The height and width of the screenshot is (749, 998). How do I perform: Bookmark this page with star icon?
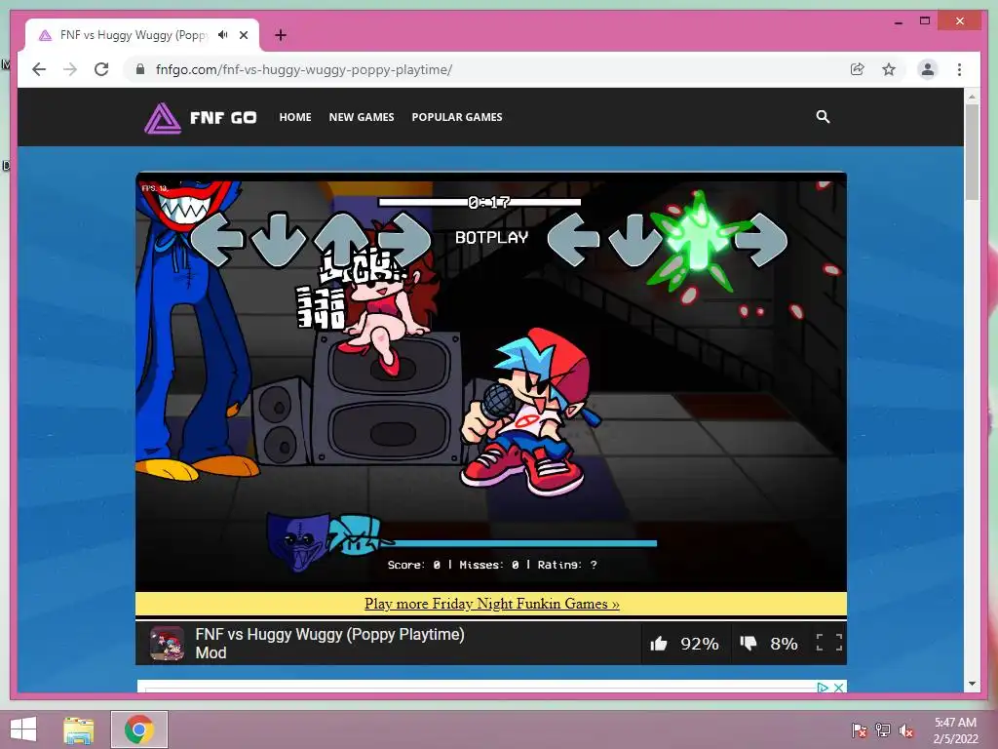(x=889, y=69)
